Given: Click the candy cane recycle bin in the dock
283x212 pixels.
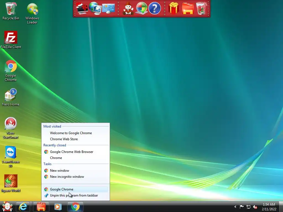Looking at the screenshot, I should click(x=201, y=8).
